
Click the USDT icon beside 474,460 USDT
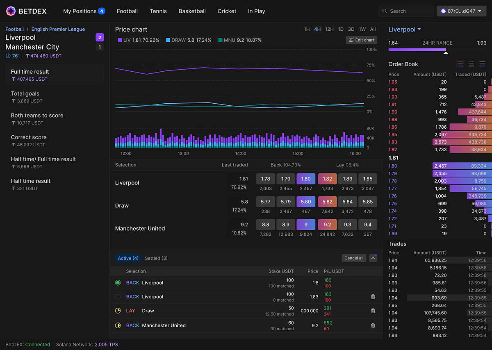point(27,56)
